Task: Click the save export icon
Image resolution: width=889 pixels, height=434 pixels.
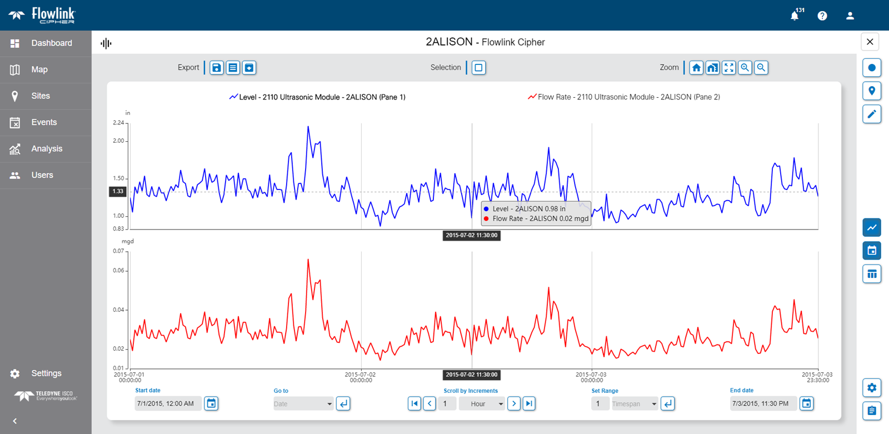Action: (217, 68)
